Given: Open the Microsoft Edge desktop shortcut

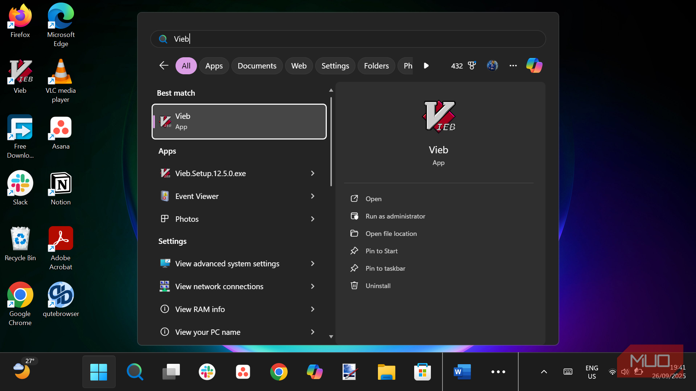Looking at the screenshot, I should click(x=61, y=25).
